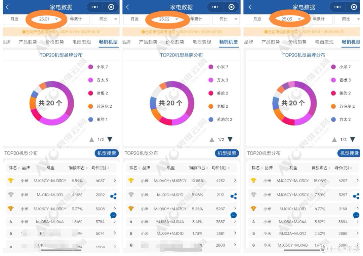Image resolution: width=363 pixels, height=256 pixels.
Task: Go to the previous legend page on the 25.03 screen
Action: [x=334, y=140]
